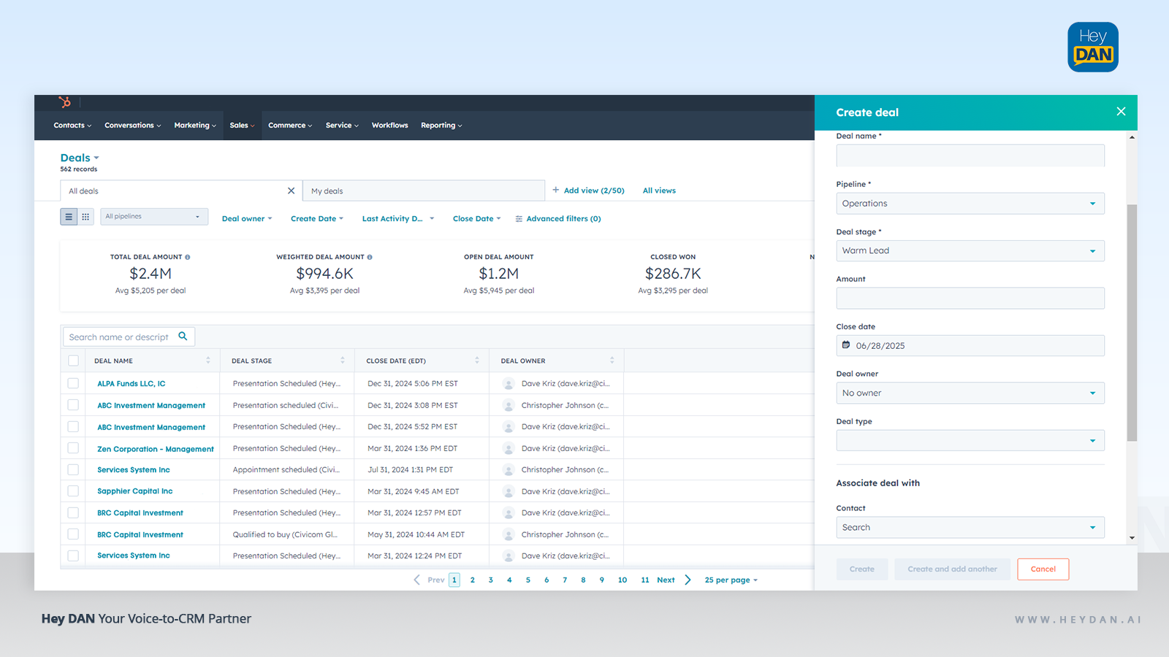Click inside the Deal name input field

pos(970,155)
